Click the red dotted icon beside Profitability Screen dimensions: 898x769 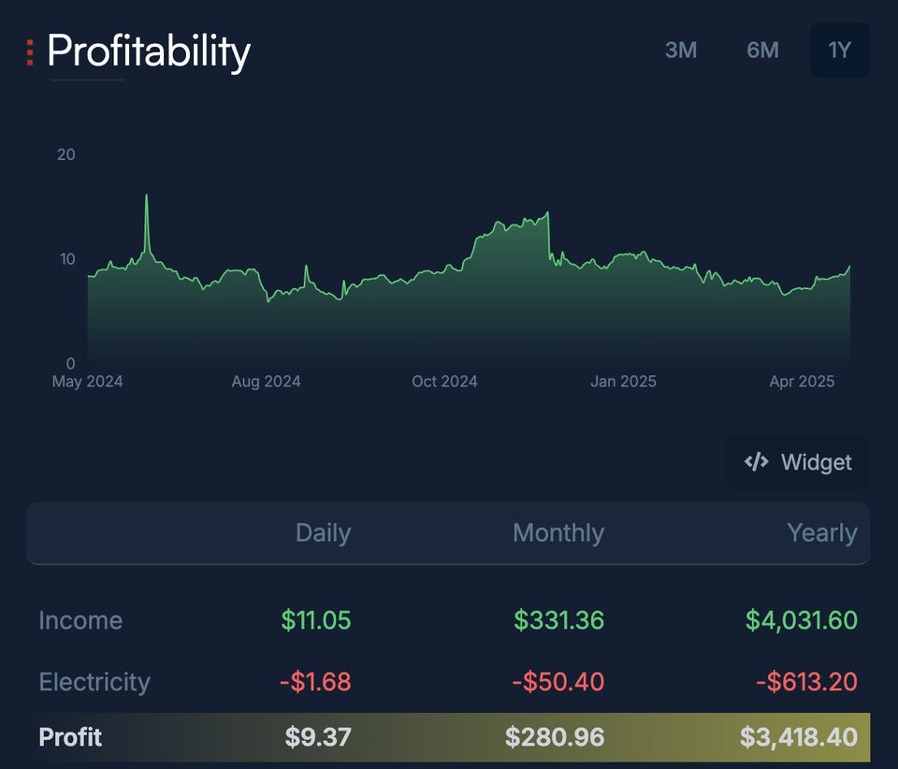tap(30, 52)
